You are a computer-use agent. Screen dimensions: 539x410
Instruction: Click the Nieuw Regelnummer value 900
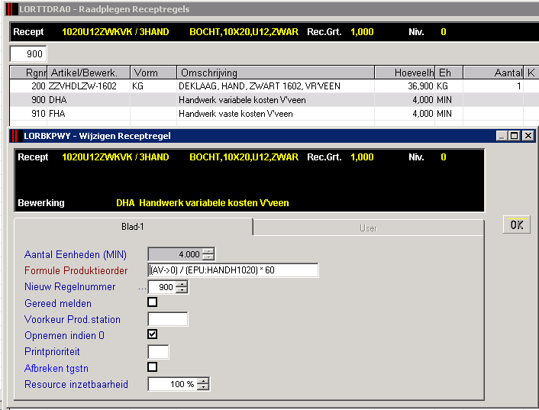coord(162,287)
